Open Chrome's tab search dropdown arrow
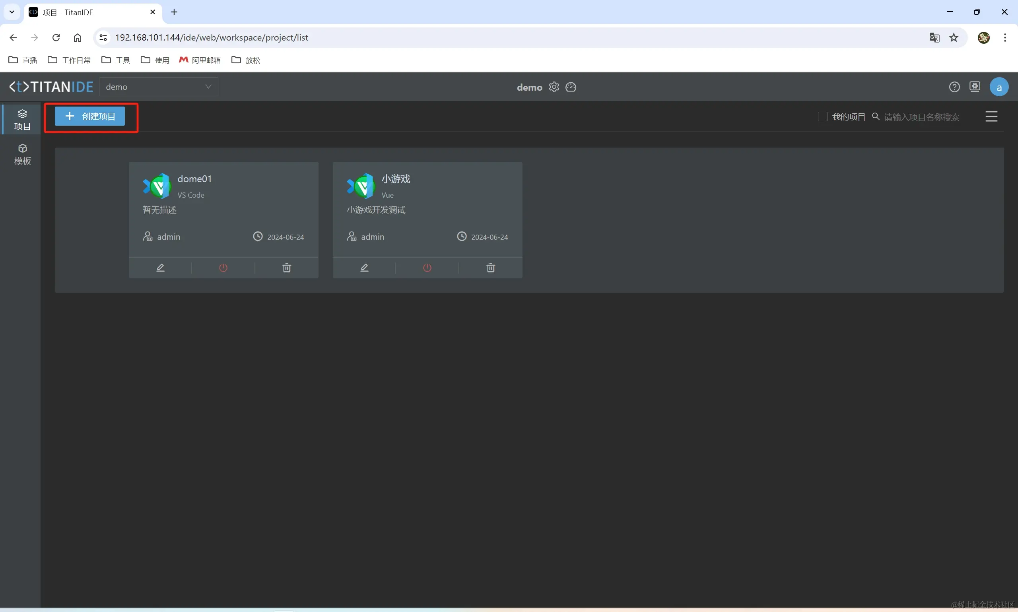 click(x=12, y=12)
